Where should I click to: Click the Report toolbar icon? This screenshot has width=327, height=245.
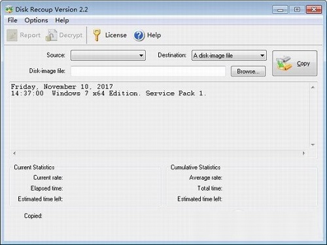coord(12,35)
